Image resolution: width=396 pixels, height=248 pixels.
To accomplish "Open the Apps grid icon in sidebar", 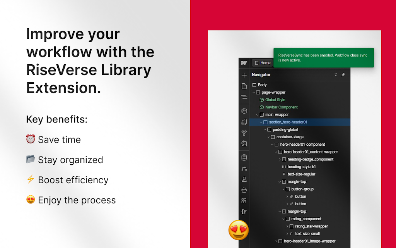I will tap(244, 201).
